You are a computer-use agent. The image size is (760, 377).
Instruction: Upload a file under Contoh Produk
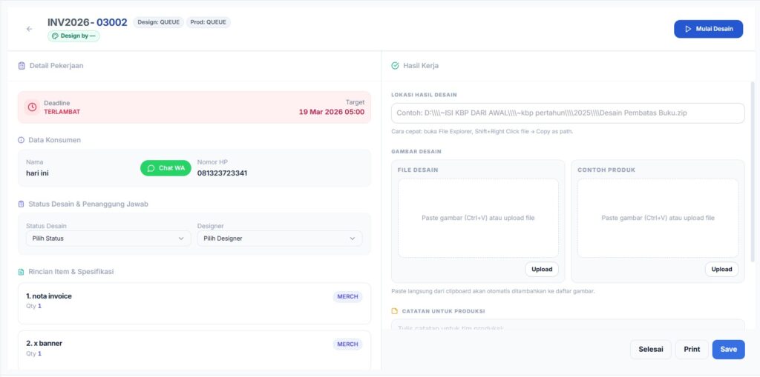click(x=721, y=270)
